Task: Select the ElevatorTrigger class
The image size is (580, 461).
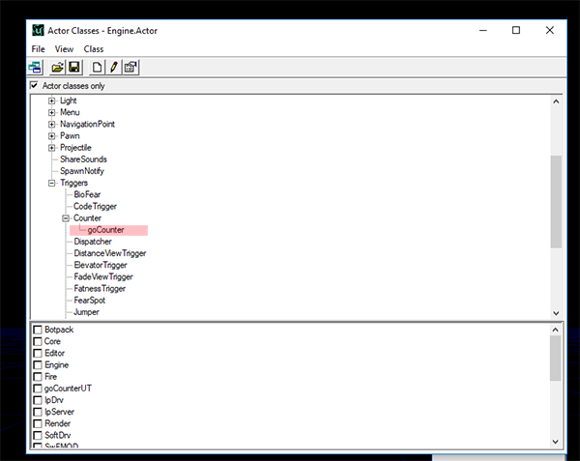Action: tap(101, 265)
